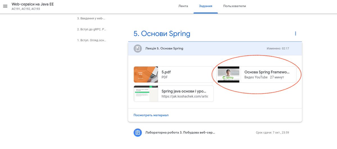Switch to the Задания tab
Screen dimensions: 337x149
coord(206,6)
